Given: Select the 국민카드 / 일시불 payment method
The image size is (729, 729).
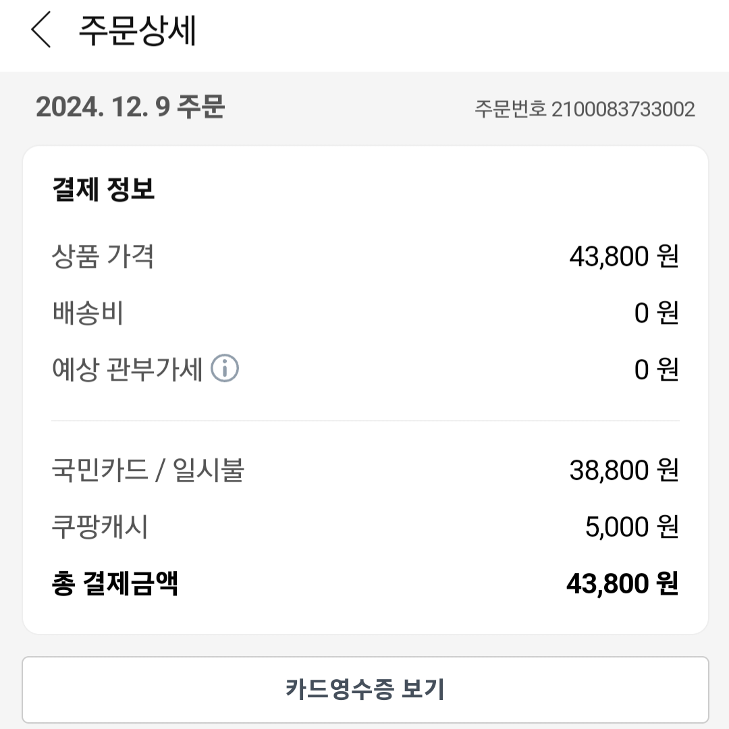Looking at the screenshot, I should [148, 470].
